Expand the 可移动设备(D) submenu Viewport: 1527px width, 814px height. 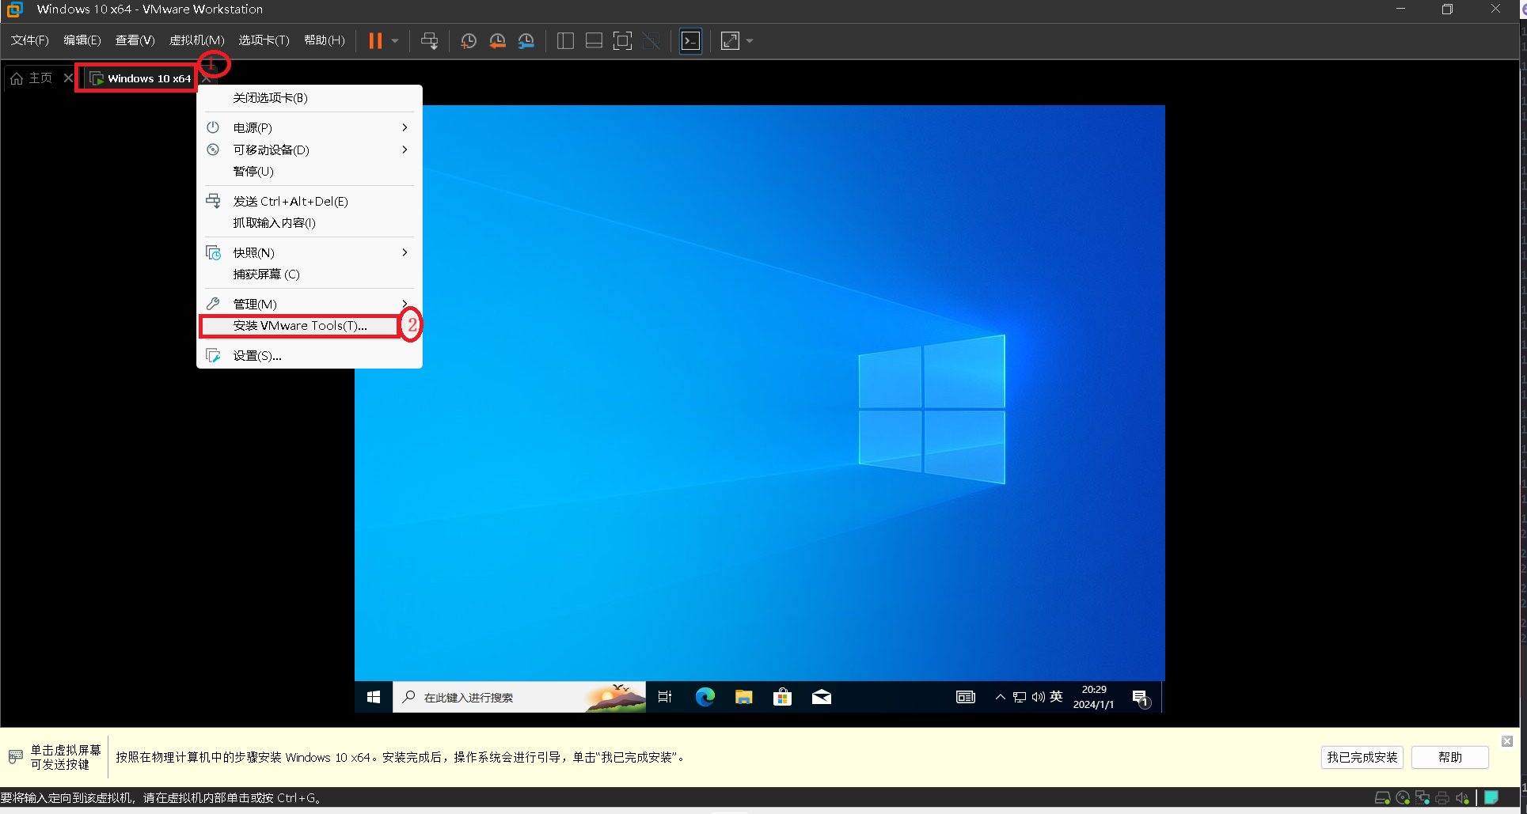310,150
